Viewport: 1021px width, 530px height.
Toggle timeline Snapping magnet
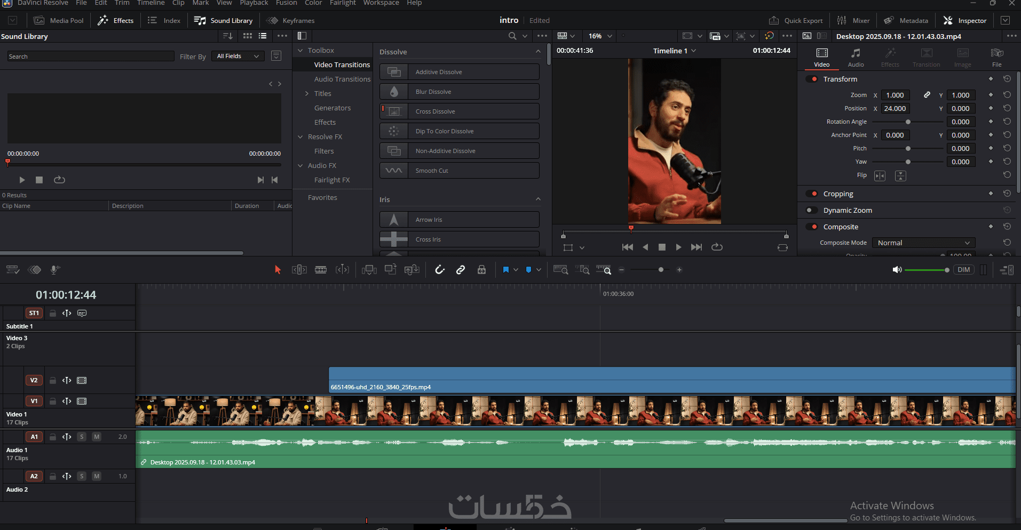[440, 270]
